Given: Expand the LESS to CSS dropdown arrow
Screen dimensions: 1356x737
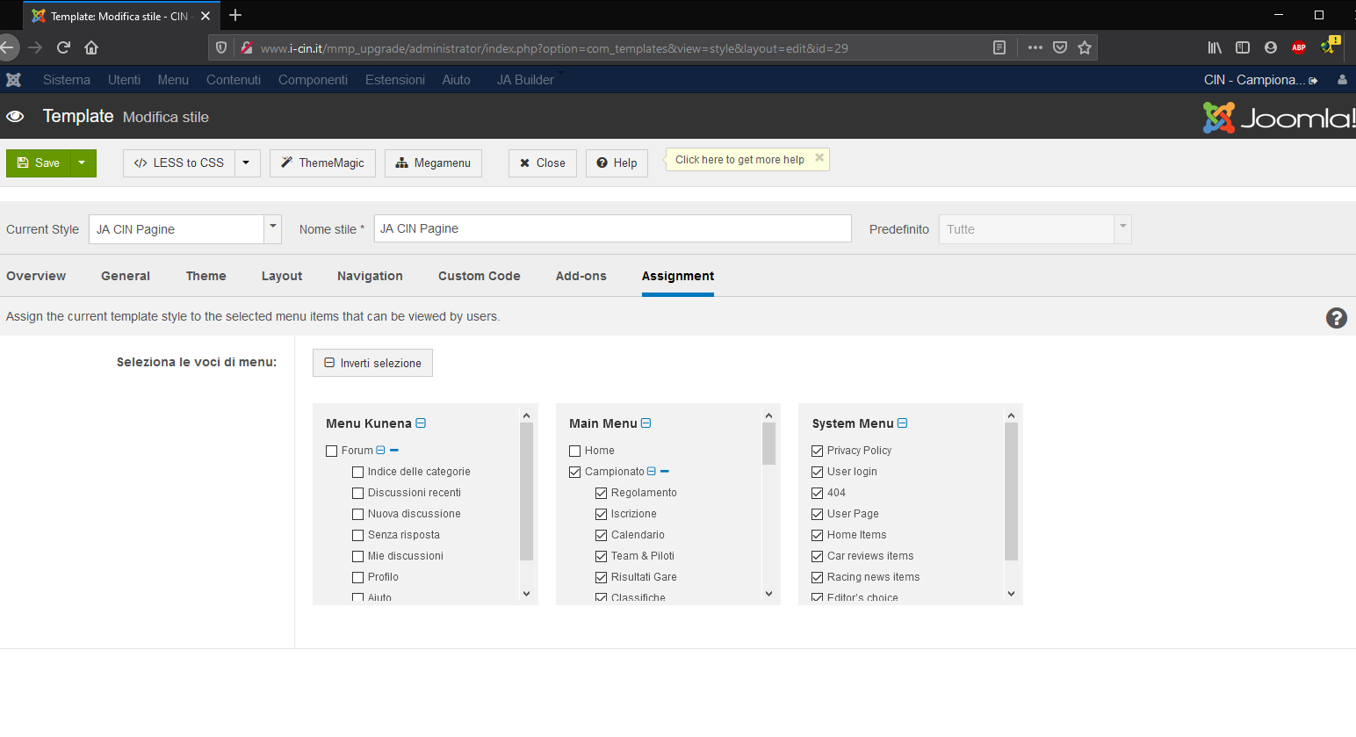Looking at the screenshot, I should (247, 163).
